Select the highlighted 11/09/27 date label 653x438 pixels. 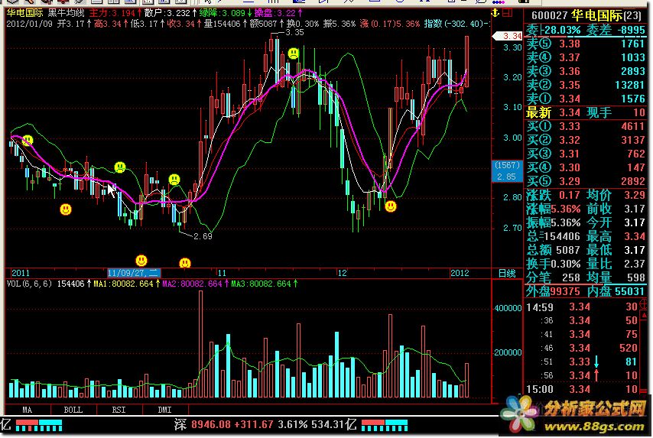(x=134, y=273)
